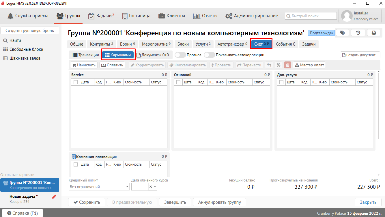The width and height of the screenshot is (385, 217).
Task: Open the Подтверждён status dropdown
Action: click(x=321, y=33)
